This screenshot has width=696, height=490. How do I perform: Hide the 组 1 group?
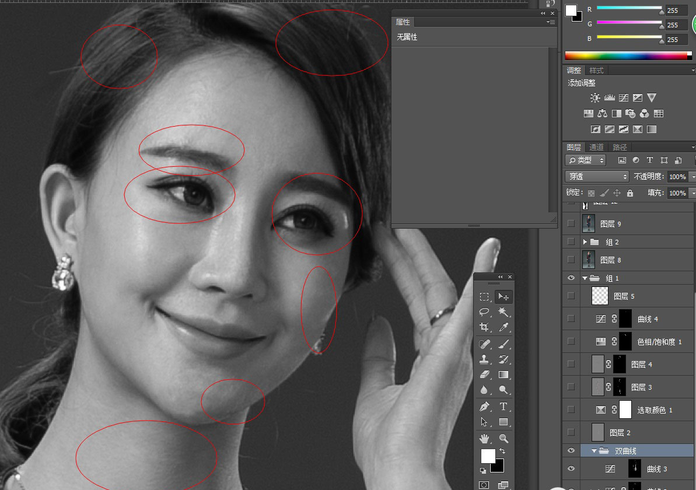(571, 278)
